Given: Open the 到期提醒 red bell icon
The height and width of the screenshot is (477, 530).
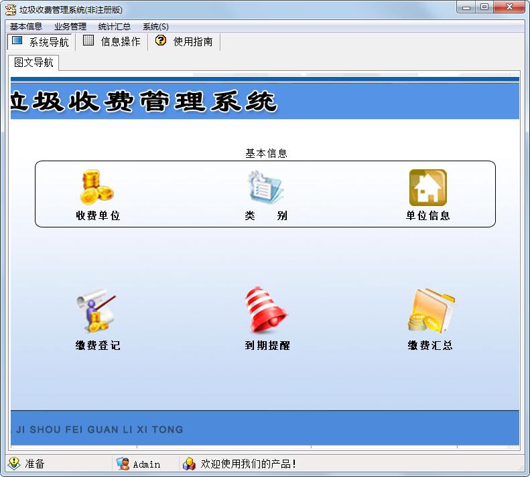Looking at the screenshot, I should click(266, 310).
